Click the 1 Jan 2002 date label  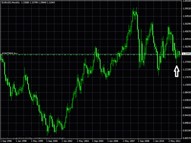coord(67,141)
